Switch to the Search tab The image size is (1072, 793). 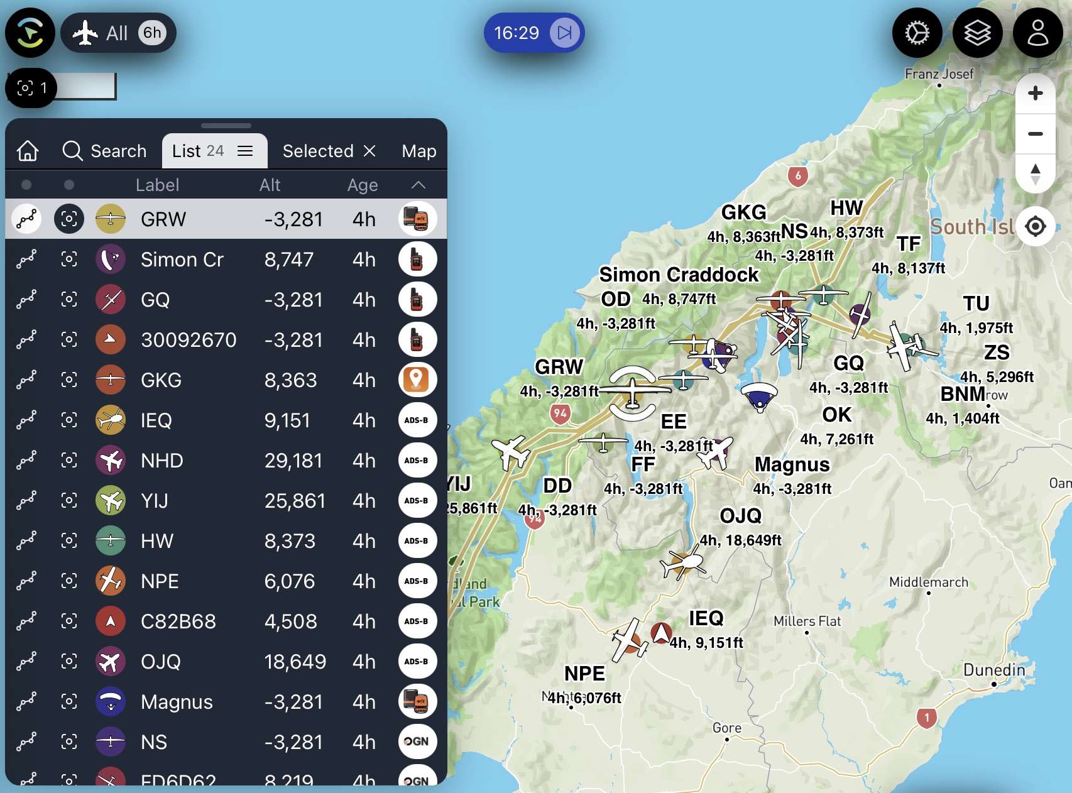(105, 151)
